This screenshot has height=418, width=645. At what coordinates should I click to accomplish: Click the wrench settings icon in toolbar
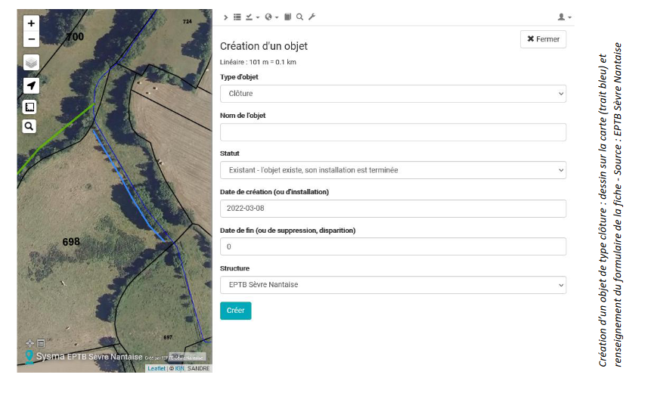click(x=312, y=17)
